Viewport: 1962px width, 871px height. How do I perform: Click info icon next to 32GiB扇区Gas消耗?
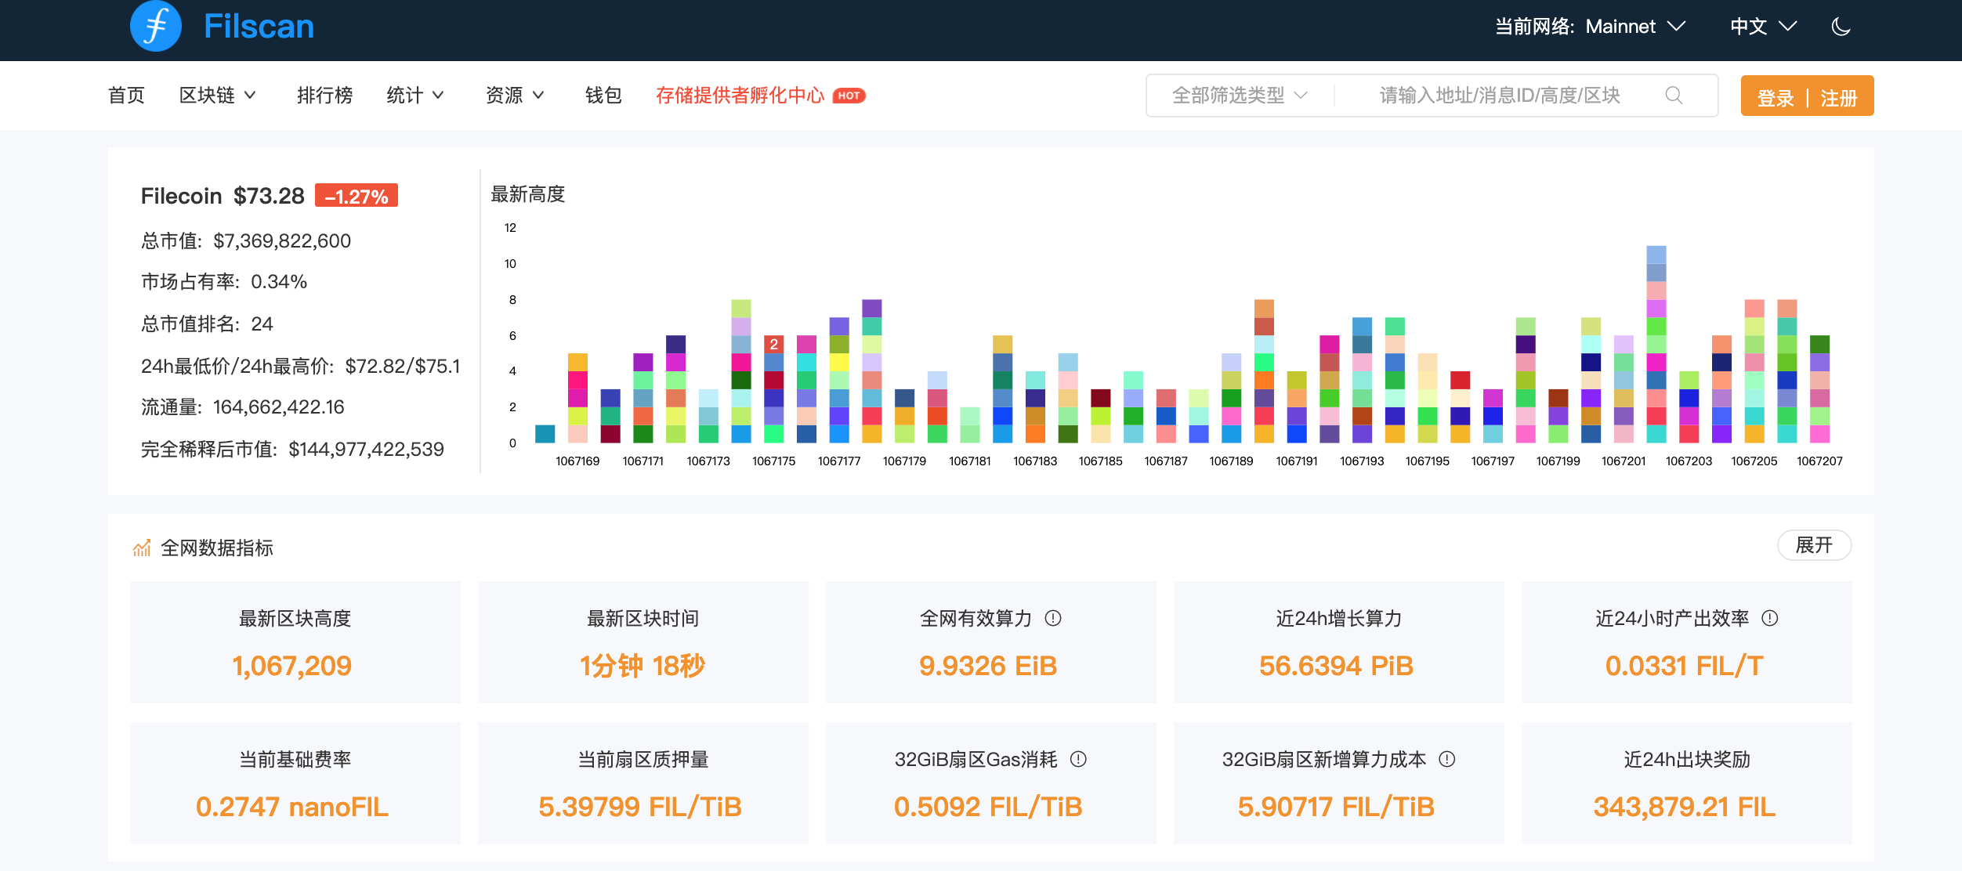click(1079, 759)
